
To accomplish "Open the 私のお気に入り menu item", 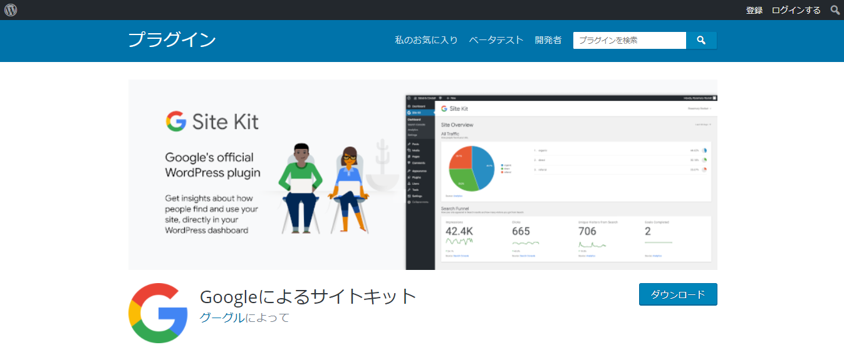I will (x=426, y=40).
